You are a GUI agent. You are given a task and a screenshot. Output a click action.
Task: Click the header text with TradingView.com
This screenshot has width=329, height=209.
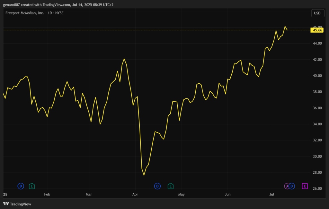58,5
